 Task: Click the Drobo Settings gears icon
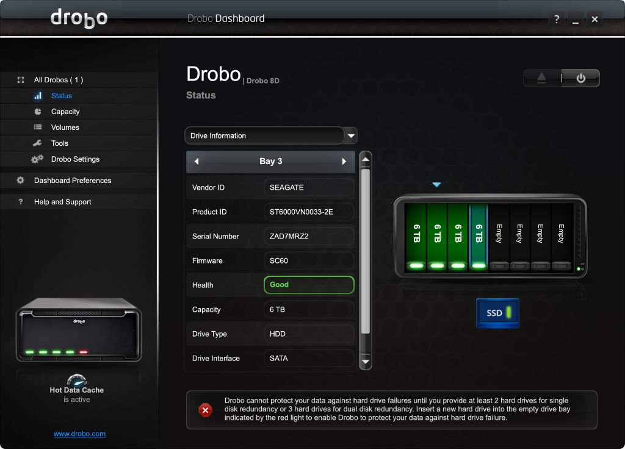pos(37,159)
